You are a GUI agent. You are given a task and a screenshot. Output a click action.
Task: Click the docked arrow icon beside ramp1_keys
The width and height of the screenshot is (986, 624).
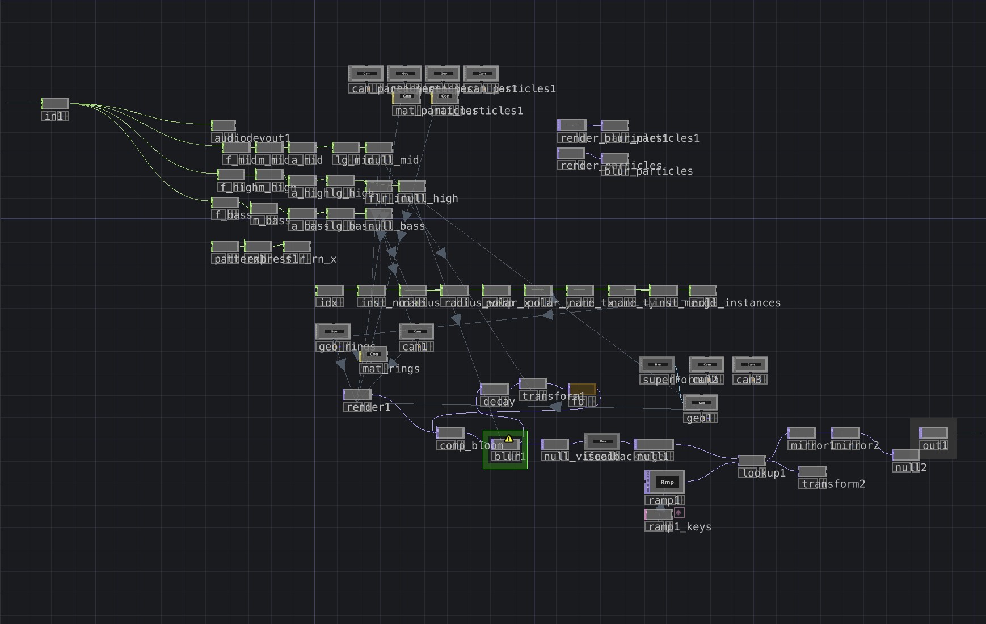pos(679,513)
